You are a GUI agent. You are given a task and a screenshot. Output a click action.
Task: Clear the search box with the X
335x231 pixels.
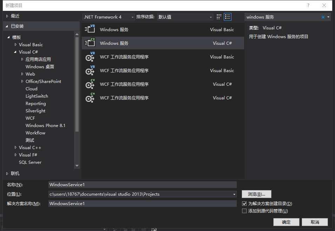[323, 17]
